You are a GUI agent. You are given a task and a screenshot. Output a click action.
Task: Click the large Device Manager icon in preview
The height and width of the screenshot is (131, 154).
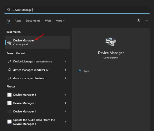point(111,42)
